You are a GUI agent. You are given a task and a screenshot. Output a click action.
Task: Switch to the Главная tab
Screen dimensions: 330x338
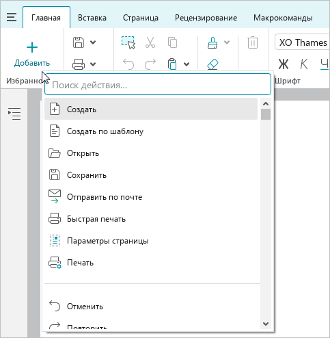46,18
